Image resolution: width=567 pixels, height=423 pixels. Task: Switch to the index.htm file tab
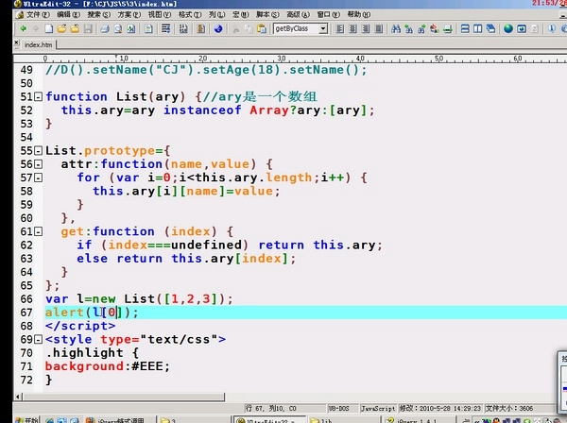pyautogui.click(x=39, y=44)
